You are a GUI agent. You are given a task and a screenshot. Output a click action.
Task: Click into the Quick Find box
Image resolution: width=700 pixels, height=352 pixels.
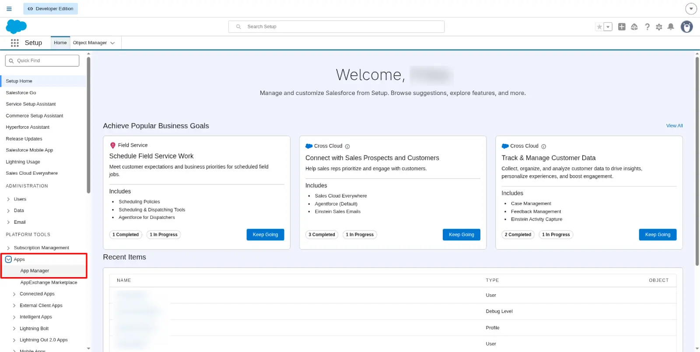tap(42, 60)
